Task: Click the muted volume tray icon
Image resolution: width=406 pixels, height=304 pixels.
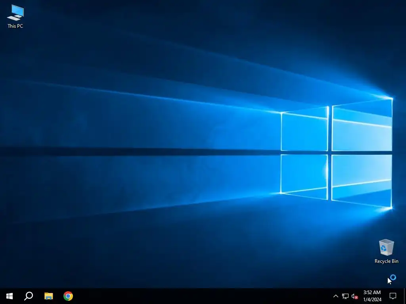Action: pyautogui.click(x=355, y=296)
